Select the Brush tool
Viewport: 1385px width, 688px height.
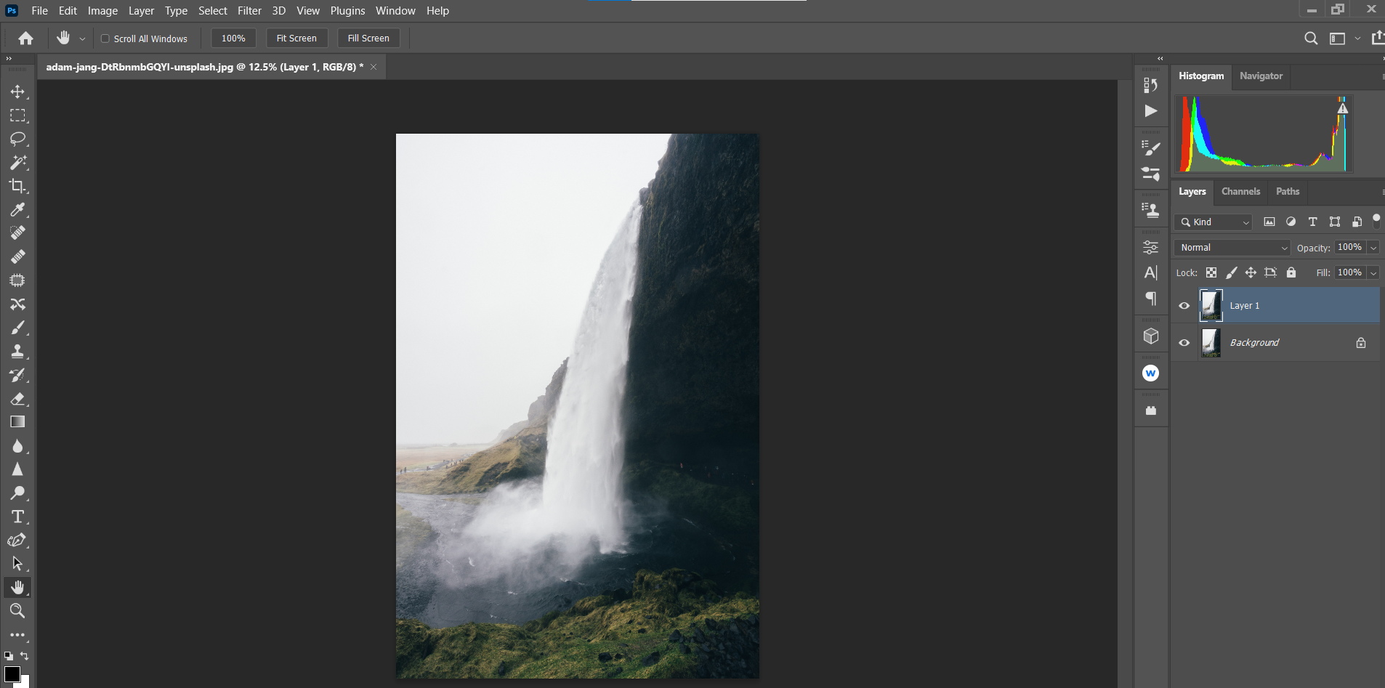pos(17,328)
